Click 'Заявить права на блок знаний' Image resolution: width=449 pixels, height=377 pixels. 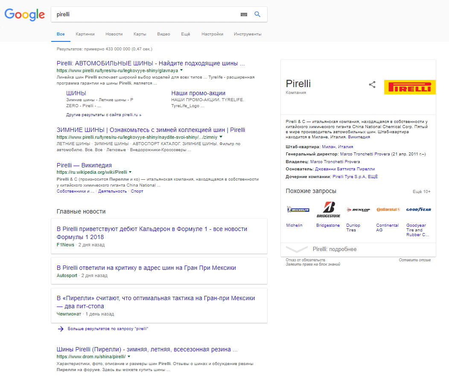[x=313, y=264]
